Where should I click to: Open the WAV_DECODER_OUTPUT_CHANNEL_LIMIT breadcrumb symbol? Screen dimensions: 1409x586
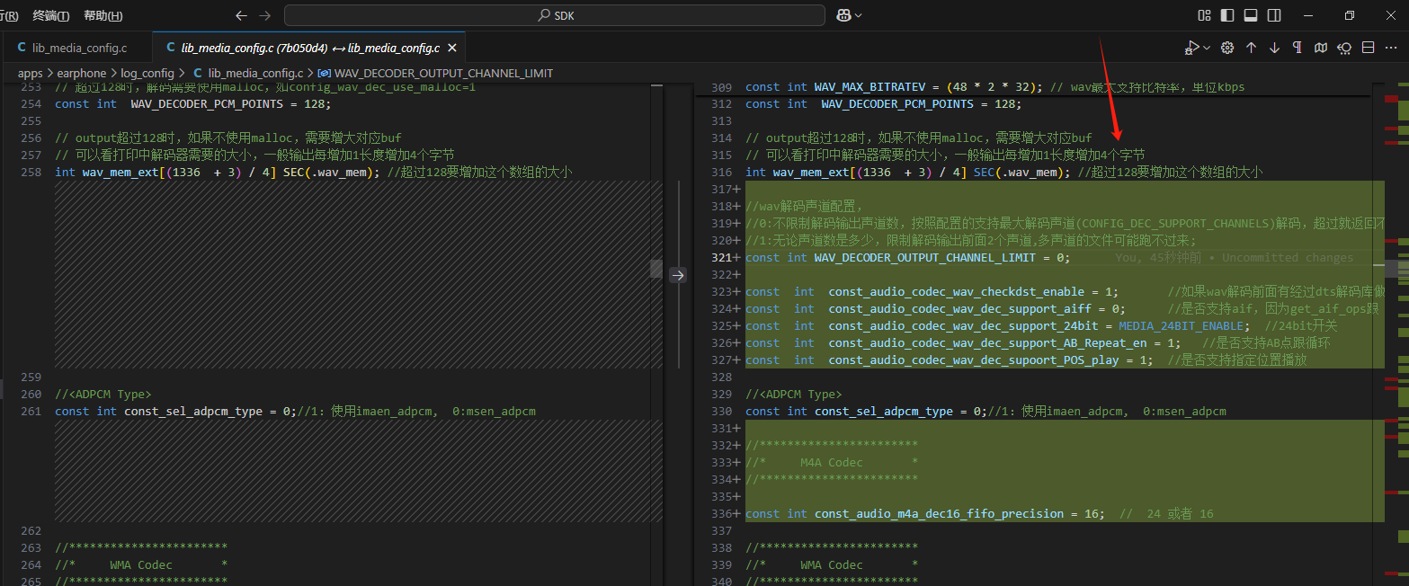click(x=436, y=73)
